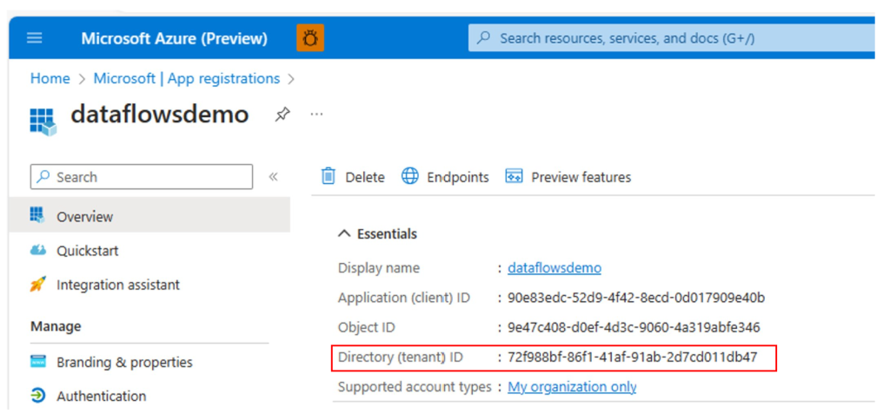Viewport: 890px width, 414px height.
Task: Select Overview in the sidebar
Action: coord(149,215)
